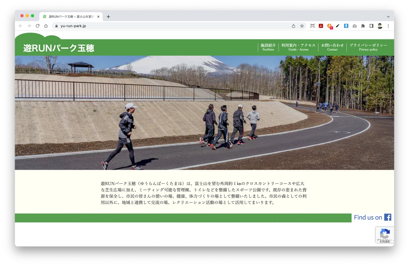Image resolution: width=409 pixels, height=266 pixels.
Task: Open a new browser tab
Action: 108,16
